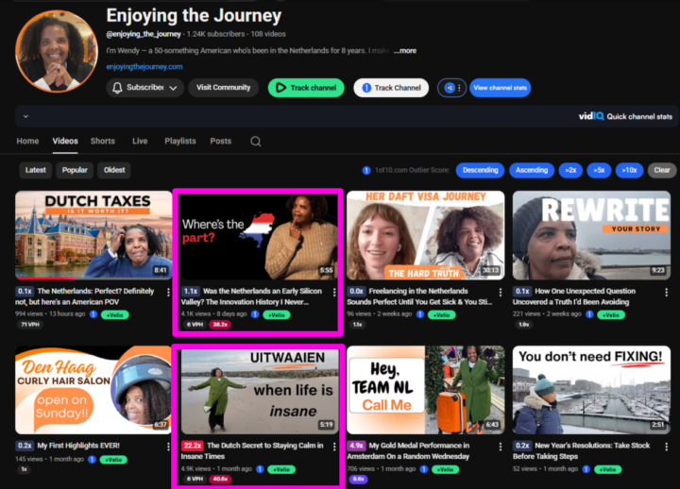Filter videos by >2x outlier score
Screen dimensions: 680x489
coord(570,170)
